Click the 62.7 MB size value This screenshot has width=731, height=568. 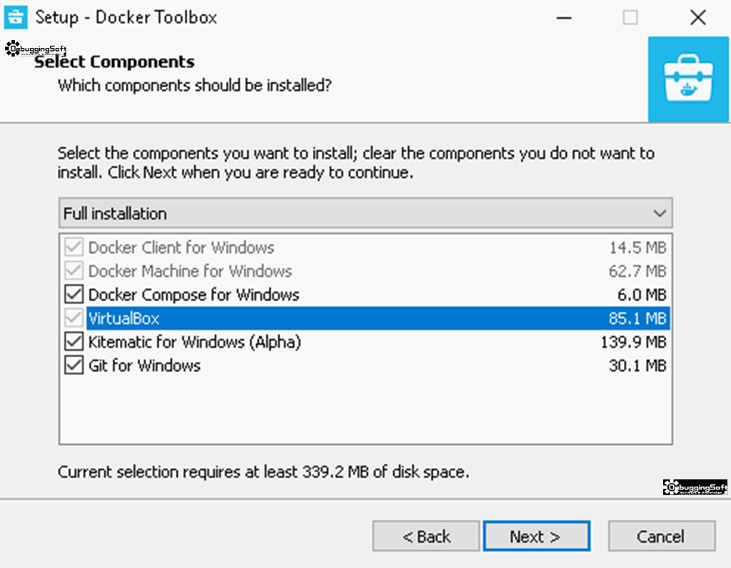coord(637,271)
